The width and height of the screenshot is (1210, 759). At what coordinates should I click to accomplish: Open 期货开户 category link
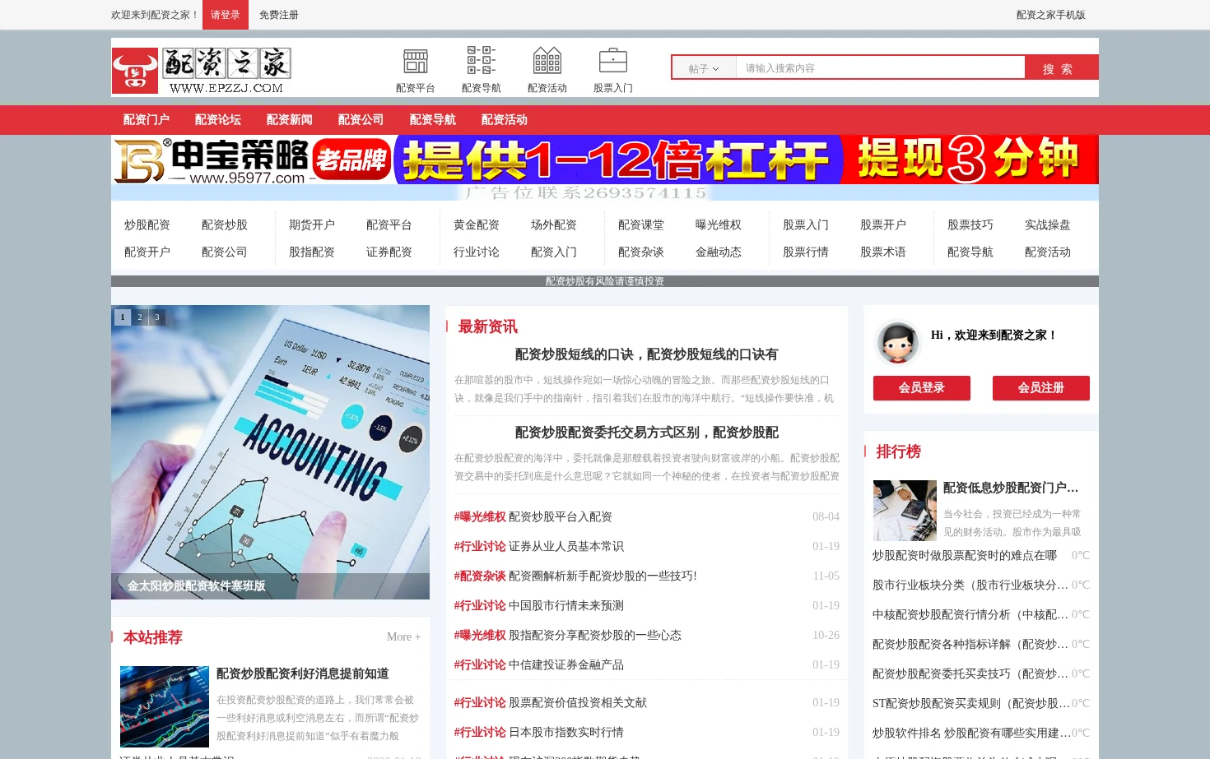point(312,224)
